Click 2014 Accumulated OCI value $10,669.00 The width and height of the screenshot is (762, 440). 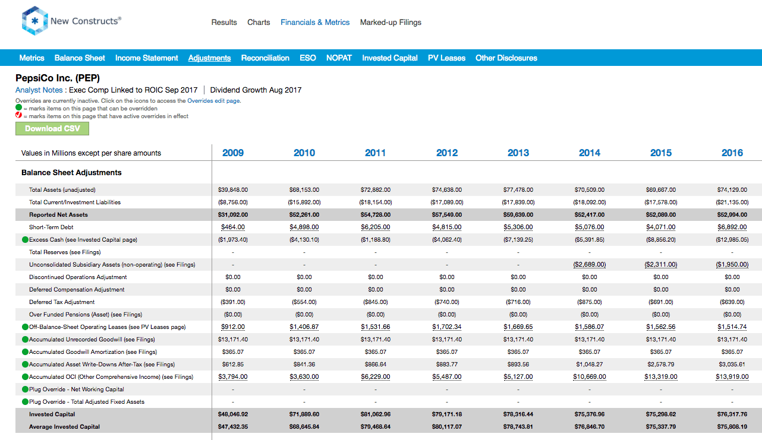590,377
